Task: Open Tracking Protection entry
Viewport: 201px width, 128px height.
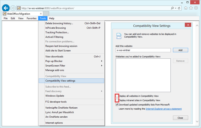Action: (71, 33)
